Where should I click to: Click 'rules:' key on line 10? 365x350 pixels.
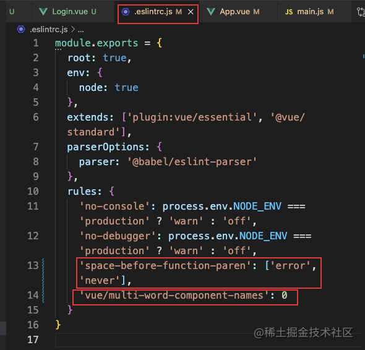85,192
